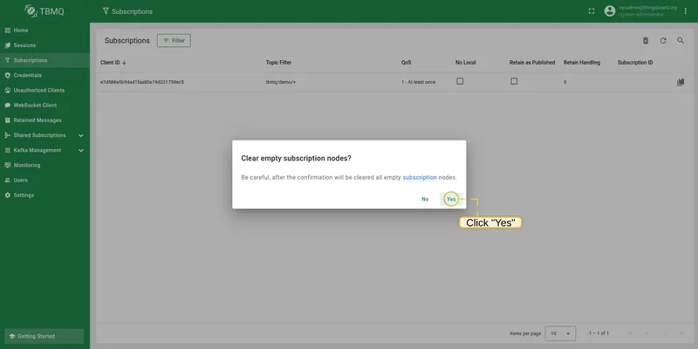
Task: Click client ID e7d588e5b94a41faa80e19d331759ec5
Action: click(142, 82)
